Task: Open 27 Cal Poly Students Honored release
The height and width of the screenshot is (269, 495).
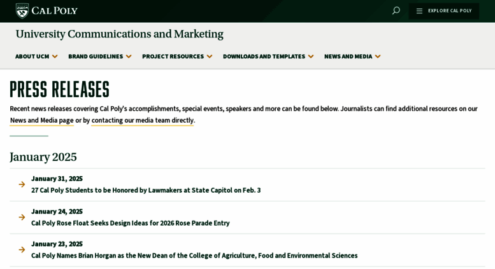Action: click(x=146, y=190)
